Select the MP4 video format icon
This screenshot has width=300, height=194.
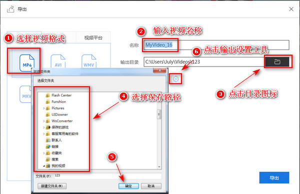tap(27, 63)
